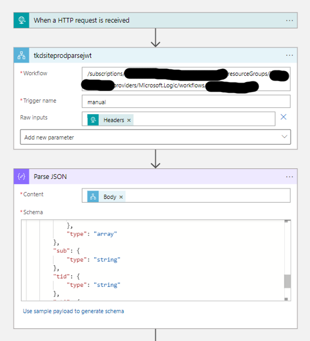This screenshot has height=341, width=310.
Task: Select the Parse JSON action icon
Action: (21, 176)
